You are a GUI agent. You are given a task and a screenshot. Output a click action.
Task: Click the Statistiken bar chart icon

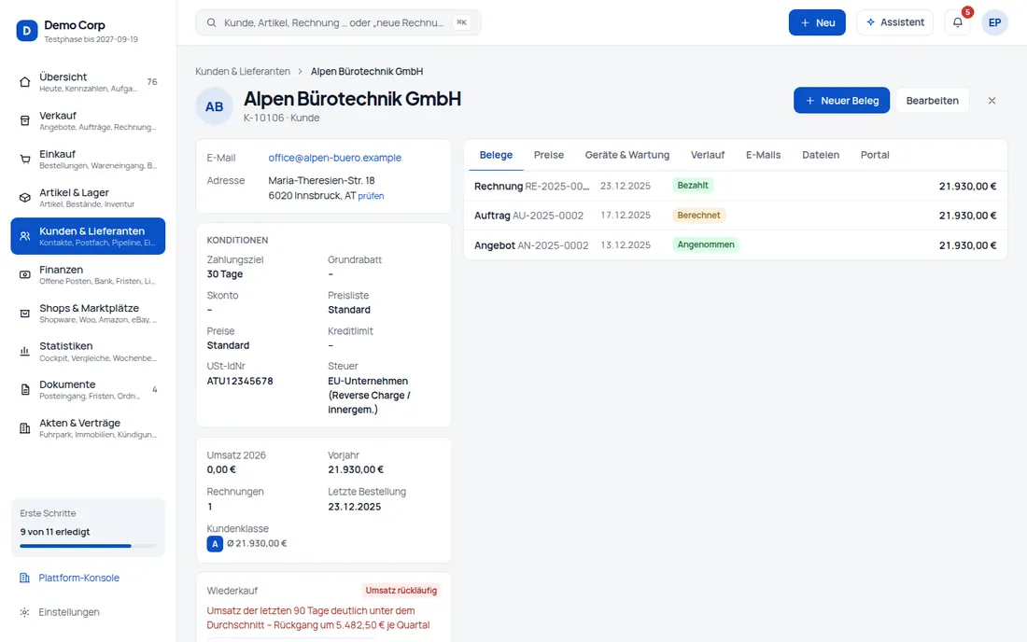point(25,352)
